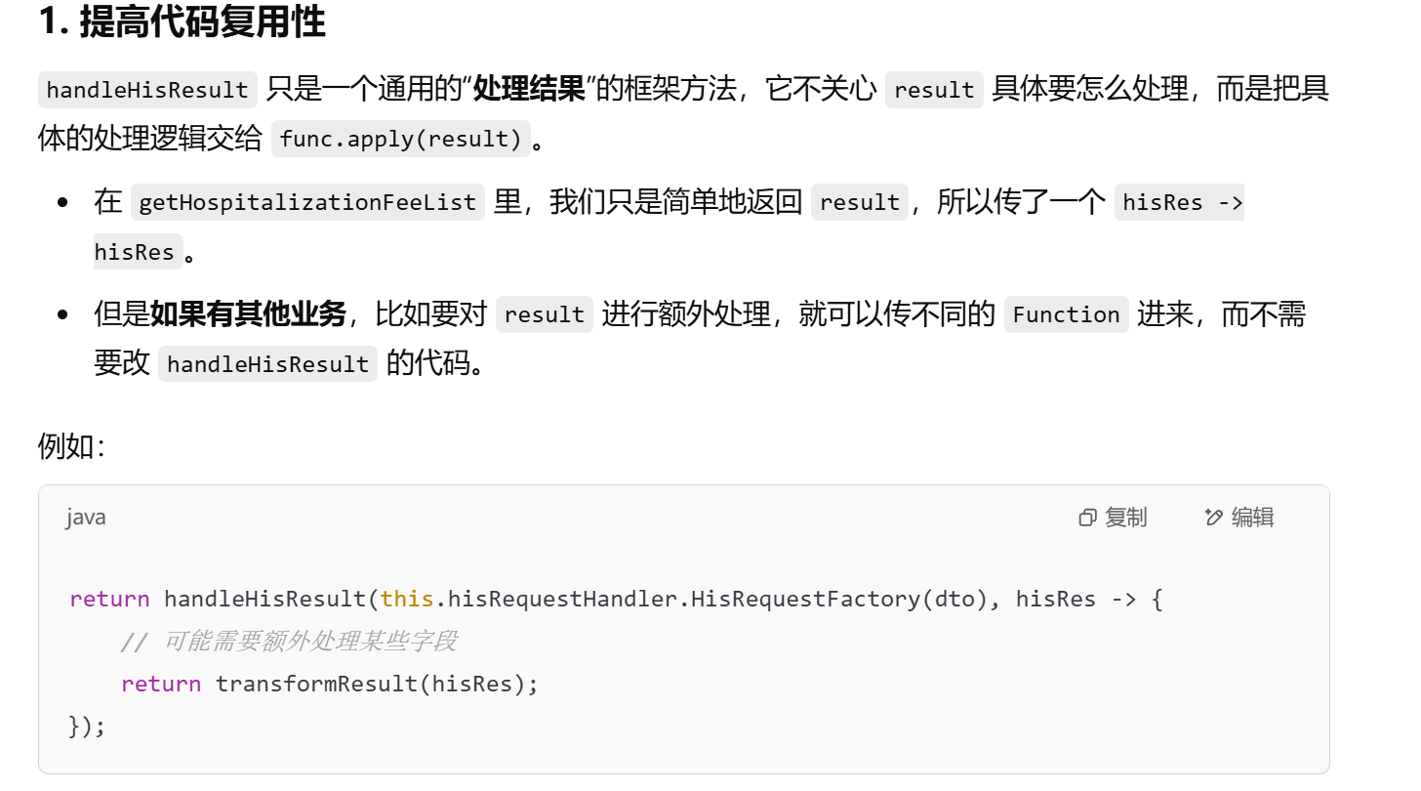Image resolution: width=1421 pixels, height=791 pixels.
Task: Select the inline code handleHisResult
Action: pyautogui.click(x=147, y=90)
